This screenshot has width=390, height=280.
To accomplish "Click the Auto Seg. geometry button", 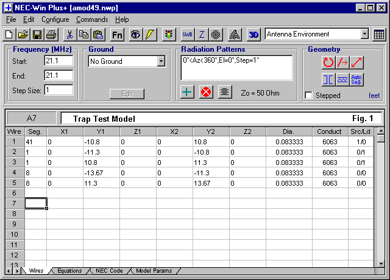I will (x=357, y=79).
